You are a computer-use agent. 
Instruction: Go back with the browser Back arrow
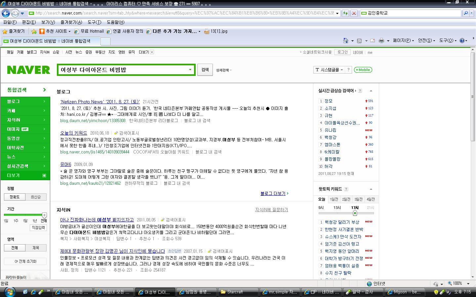click(x=6, y=13)
